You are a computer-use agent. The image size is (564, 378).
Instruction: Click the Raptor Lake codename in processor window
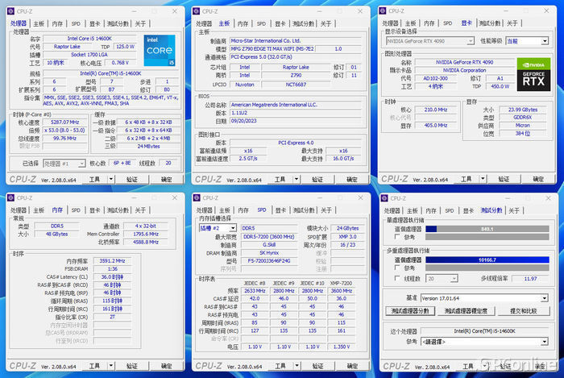pos(67,47)
